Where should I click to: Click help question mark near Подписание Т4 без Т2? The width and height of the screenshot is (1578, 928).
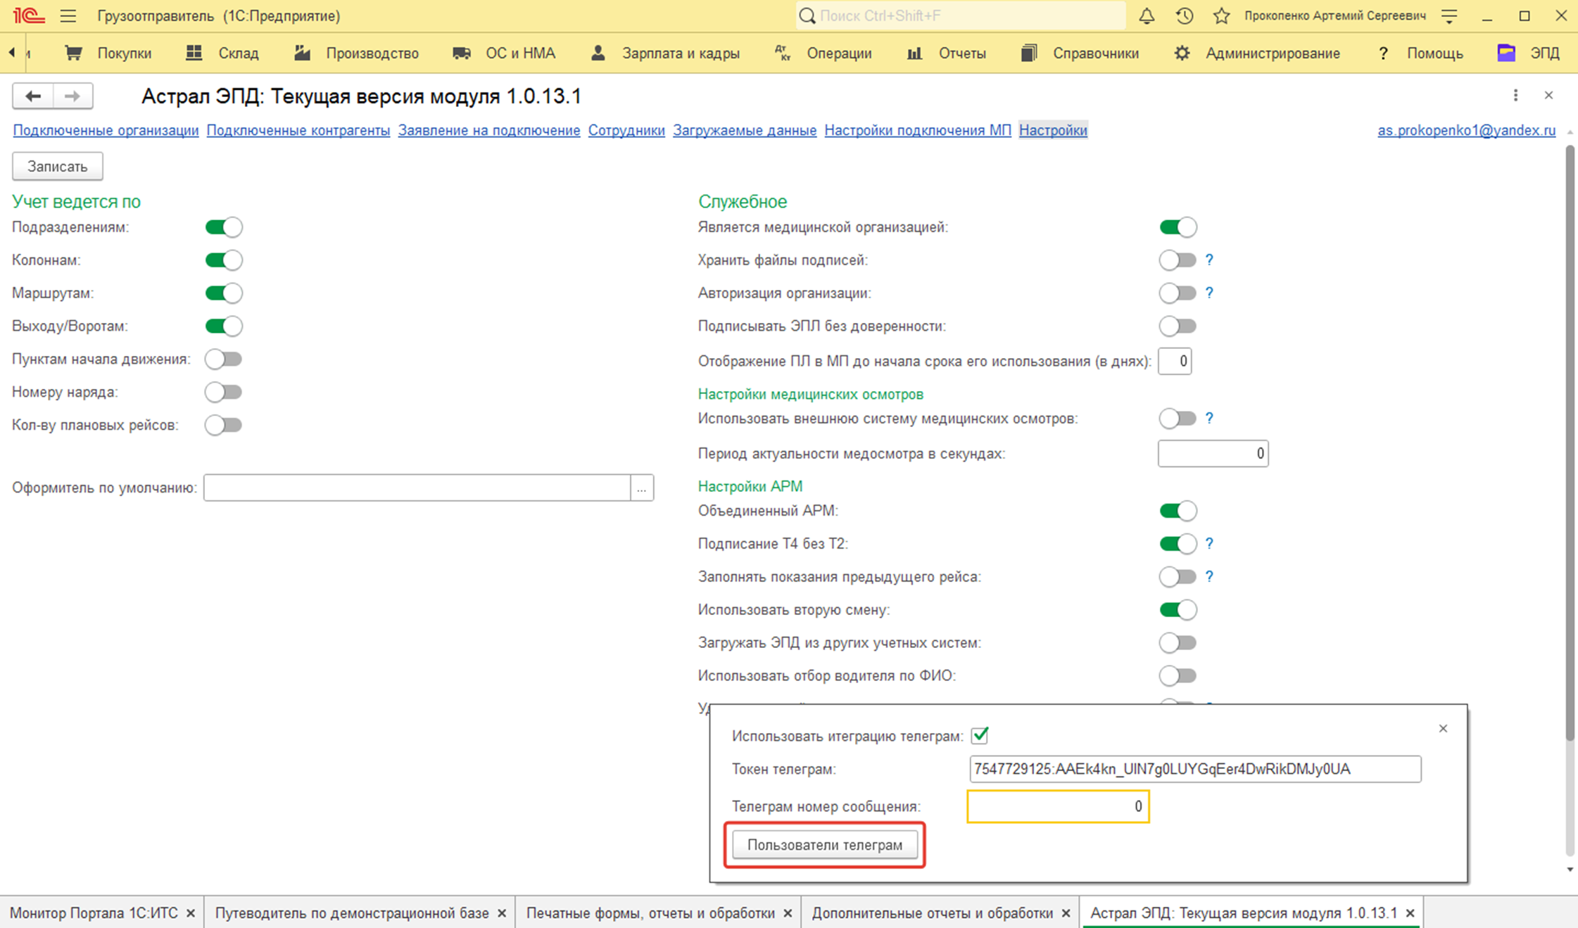click(x=1209, y=543)
